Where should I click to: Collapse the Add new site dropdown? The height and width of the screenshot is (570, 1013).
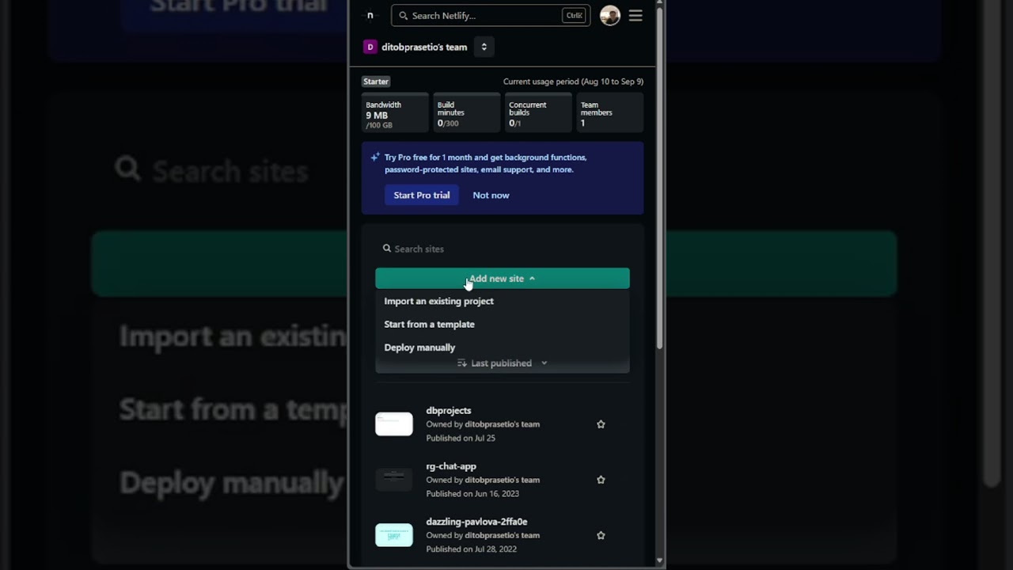[x=503, y=279]
